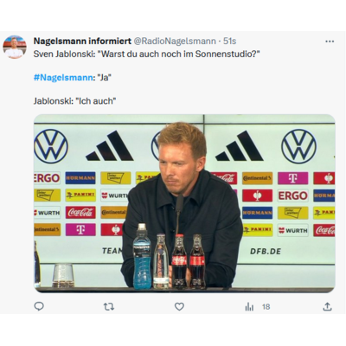Open the Nagelsmann informiert profile avatar
The width and height of the screenshot is (346, 346).
pyautogui.click(x=15, y=47)
